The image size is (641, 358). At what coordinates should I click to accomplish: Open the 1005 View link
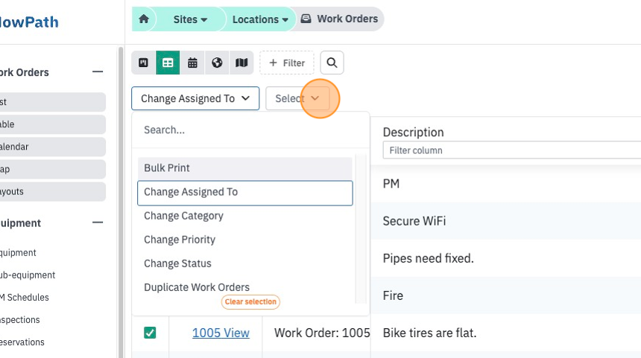coord(221,333)
